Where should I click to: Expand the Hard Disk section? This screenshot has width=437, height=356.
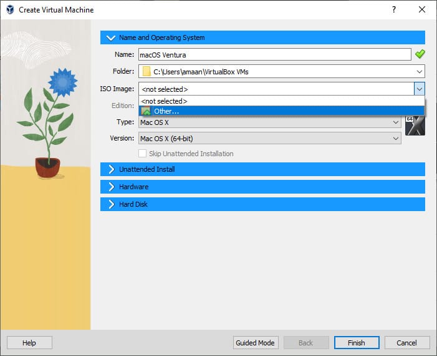[x=112, y=204]
